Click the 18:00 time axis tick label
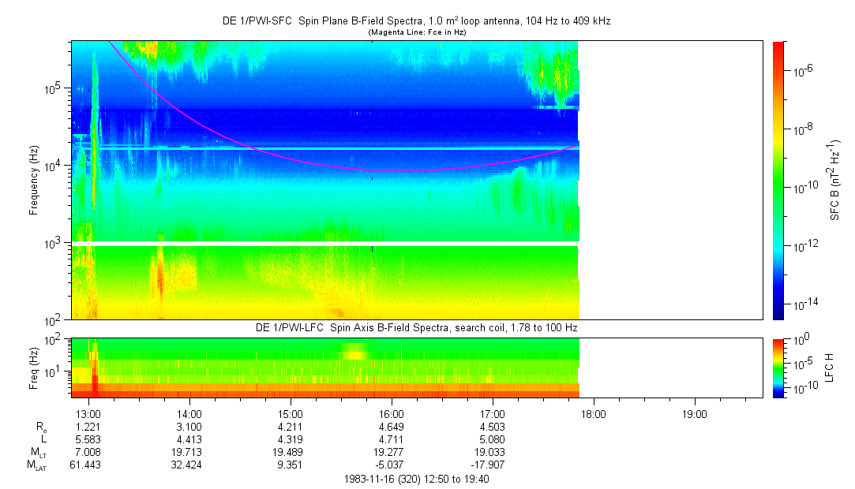 pos(594,413)
